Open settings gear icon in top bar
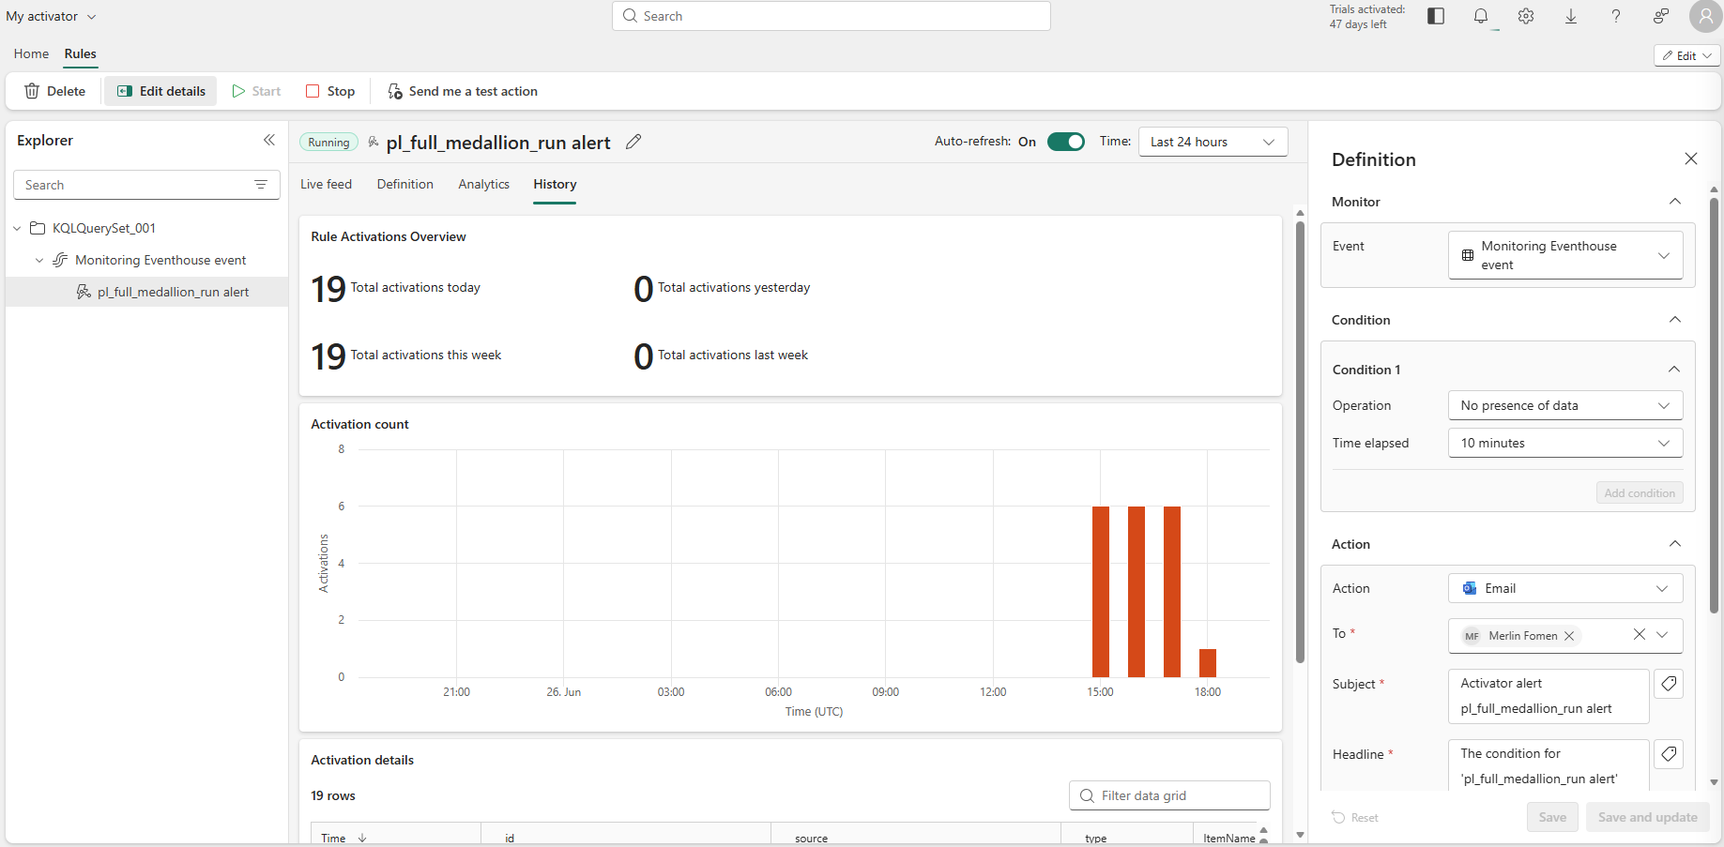1724x847 pixels. pos(1526,17)
